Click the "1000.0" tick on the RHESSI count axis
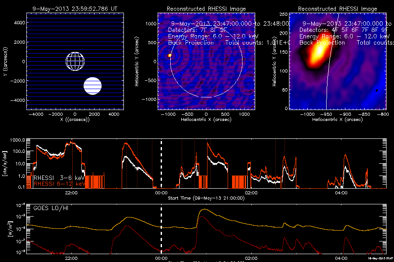The width and height of the screenshot is (394, 262). [x=18, y=140]
